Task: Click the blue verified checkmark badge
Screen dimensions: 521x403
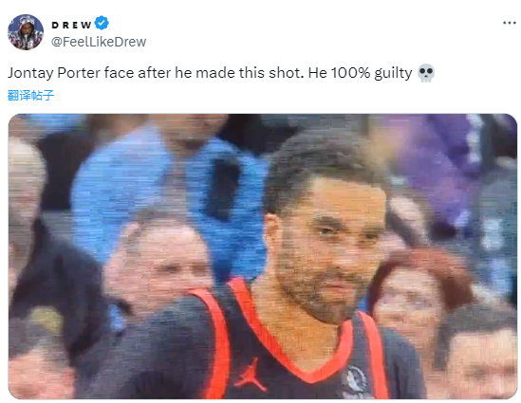Action: tap(102, 23)
